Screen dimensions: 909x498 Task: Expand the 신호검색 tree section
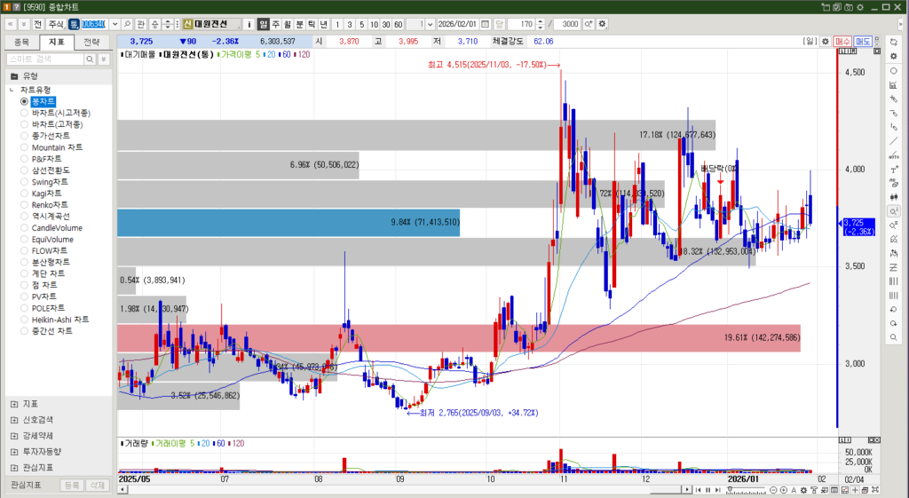[x=14, y=420]
